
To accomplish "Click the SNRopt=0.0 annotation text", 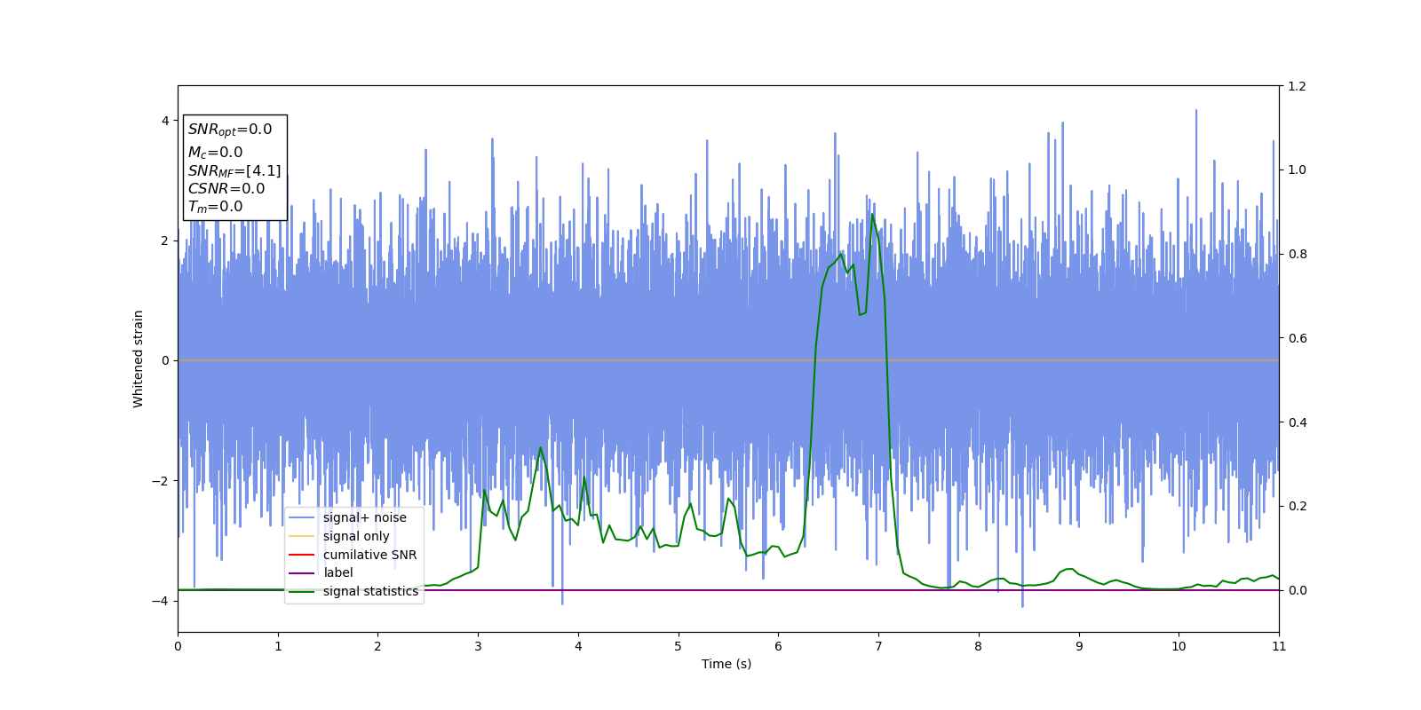I will 230,130.
